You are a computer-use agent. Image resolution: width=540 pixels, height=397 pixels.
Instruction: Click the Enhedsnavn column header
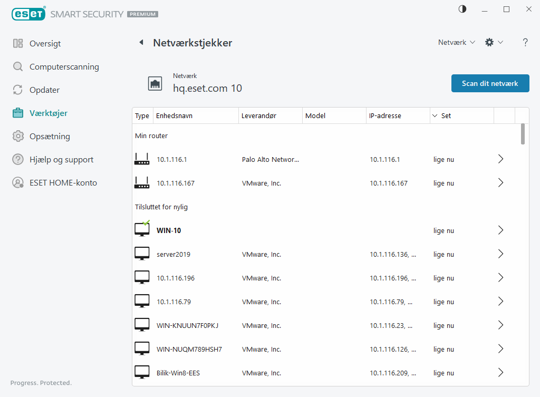tap(174, 115)
